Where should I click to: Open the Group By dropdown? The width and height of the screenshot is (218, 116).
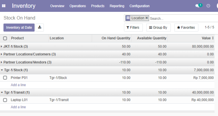158,28
